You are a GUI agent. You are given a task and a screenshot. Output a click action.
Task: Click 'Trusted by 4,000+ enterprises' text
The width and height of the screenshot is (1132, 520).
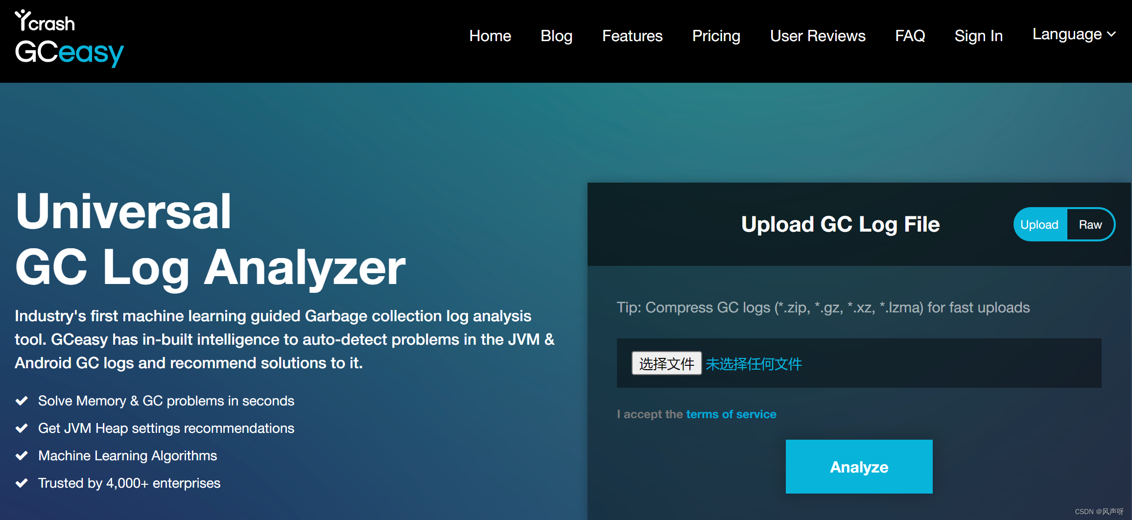[x=129, y=483]
